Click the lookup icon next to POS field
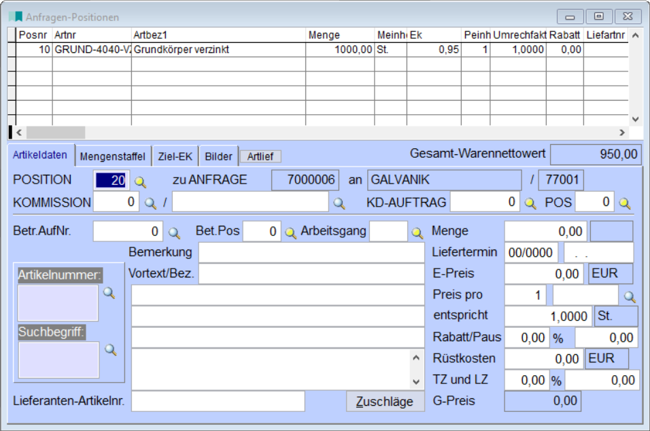The height and width of the screenshot is (431, 650). point(624,203)
